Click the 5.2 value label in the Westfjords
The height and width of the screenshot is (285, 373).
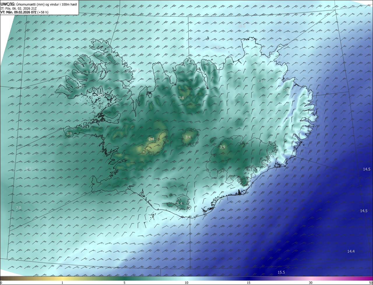[89, 72]
